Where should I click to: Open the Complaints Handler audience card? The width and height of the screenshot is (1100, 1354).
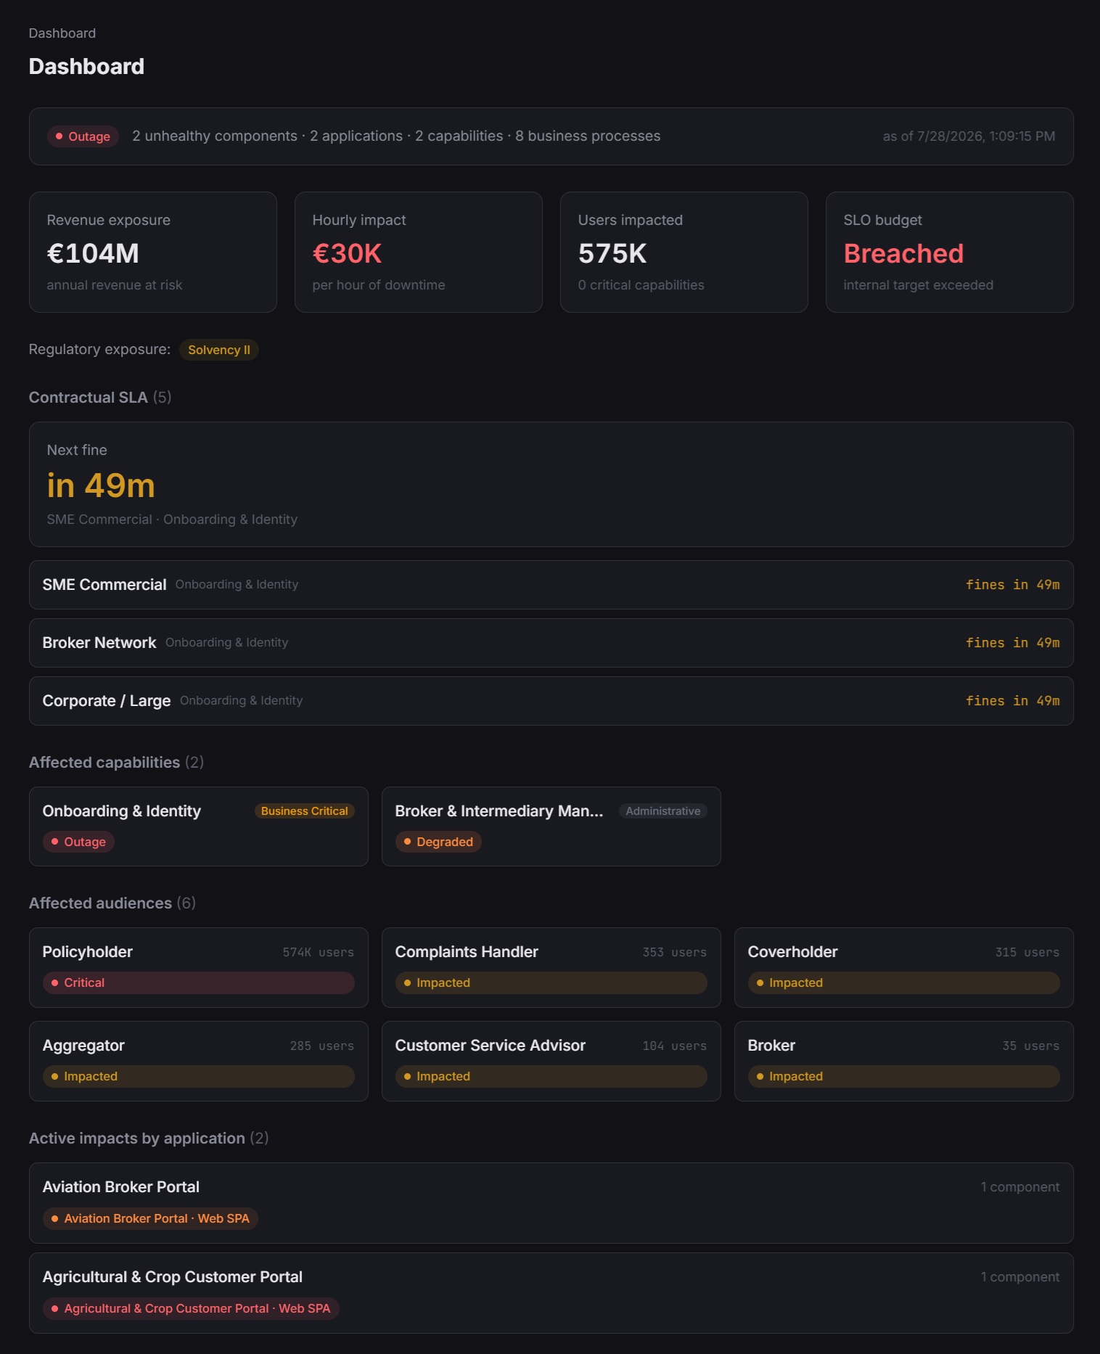pyautogui.click(x=551, y=967)
